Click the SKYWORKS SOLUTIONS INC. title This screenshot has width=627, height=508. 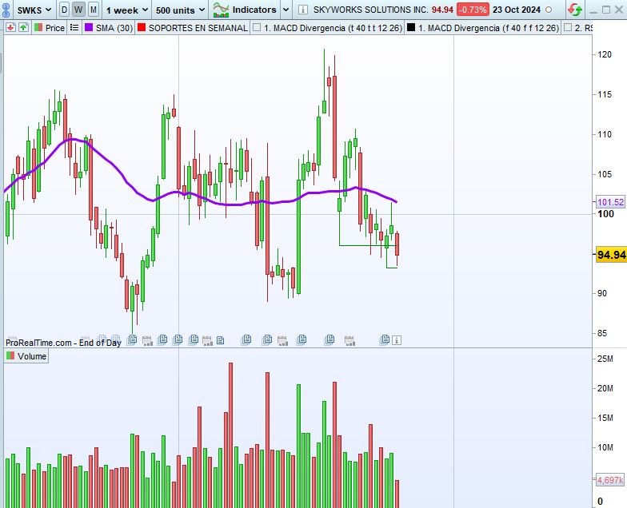point(370,10)
